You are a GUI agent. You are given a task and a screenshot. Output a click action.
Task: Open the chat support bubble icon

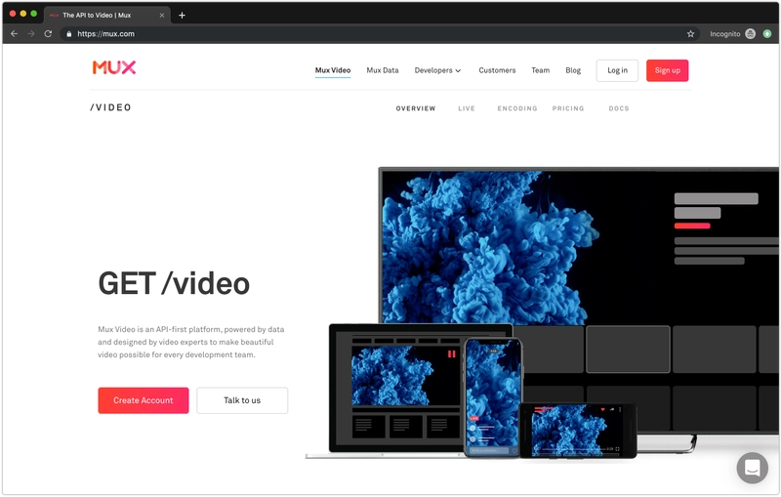pos(752,468)
